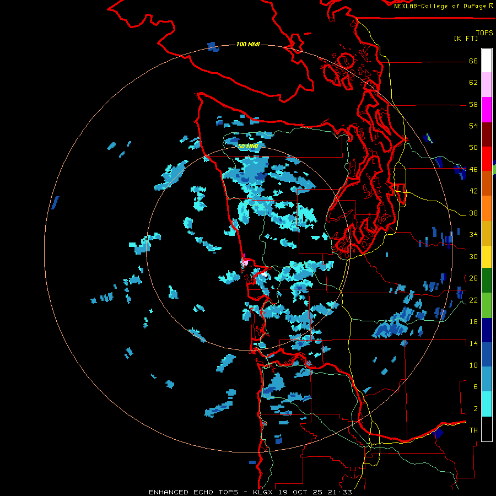Click the bright red 50 kft swatch

pyautogui.click(x=487, y=159)
